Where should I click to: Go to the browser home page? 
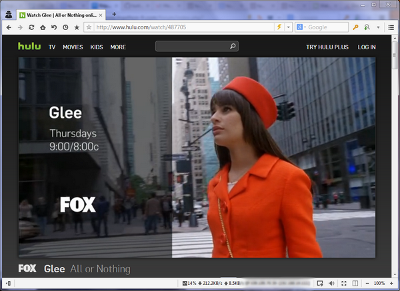click(43, 27)
